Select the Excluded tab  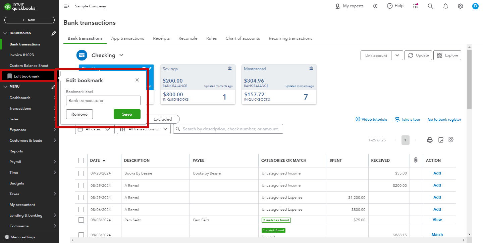click(x=163, y=119)
